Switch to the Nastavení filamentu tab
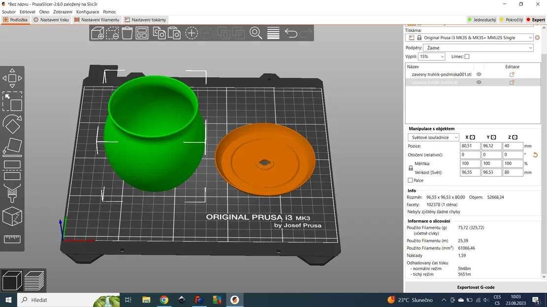The height and width of the screenshot is (307, 547). pyautogui.click(x=97, y=20)
